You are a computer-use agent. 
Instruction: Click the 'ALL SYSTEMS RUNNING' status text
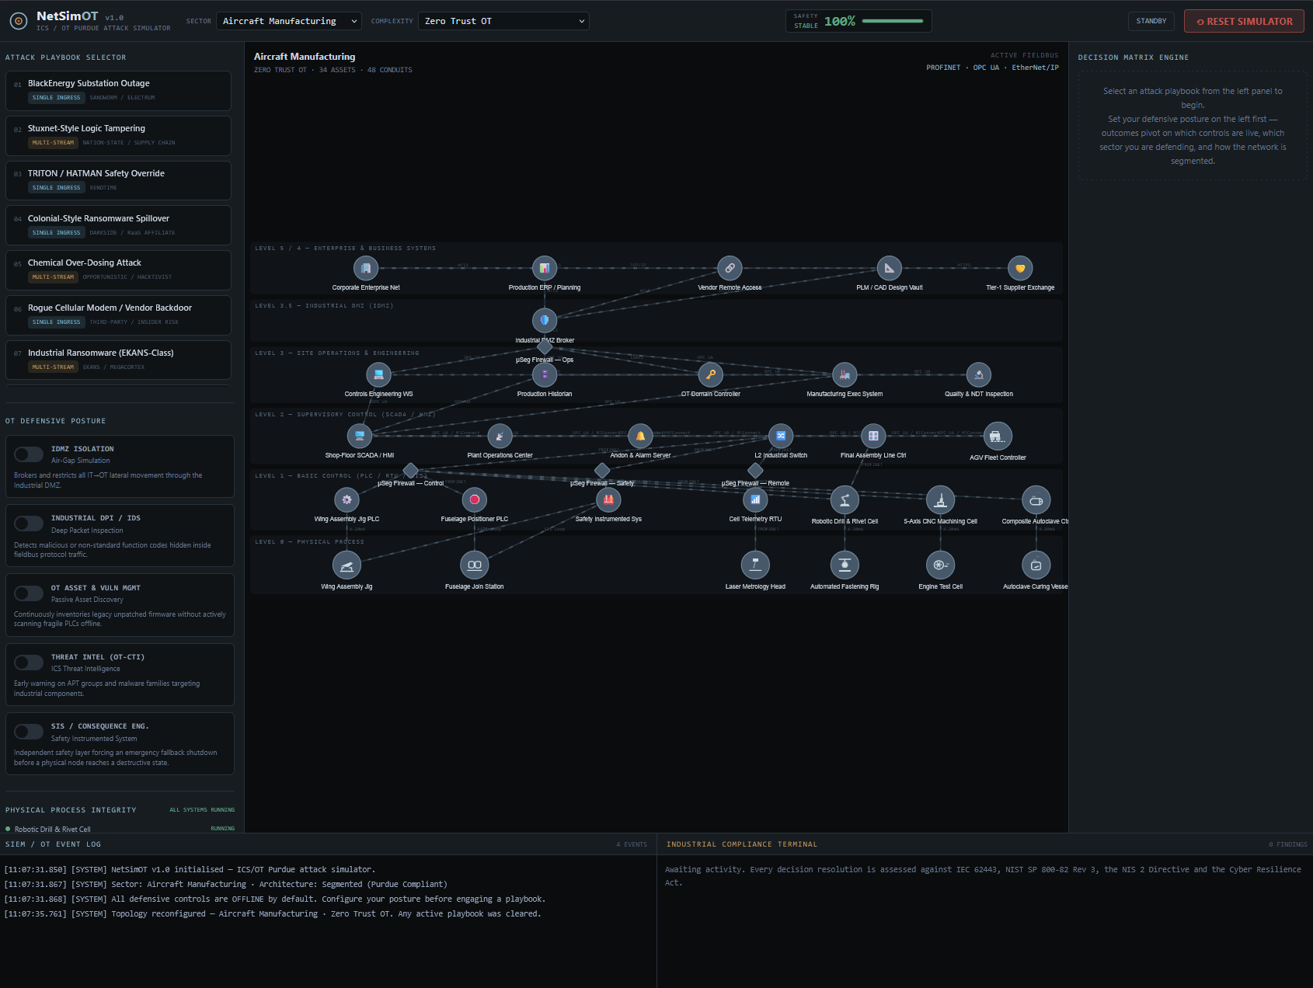coord(202,810)
